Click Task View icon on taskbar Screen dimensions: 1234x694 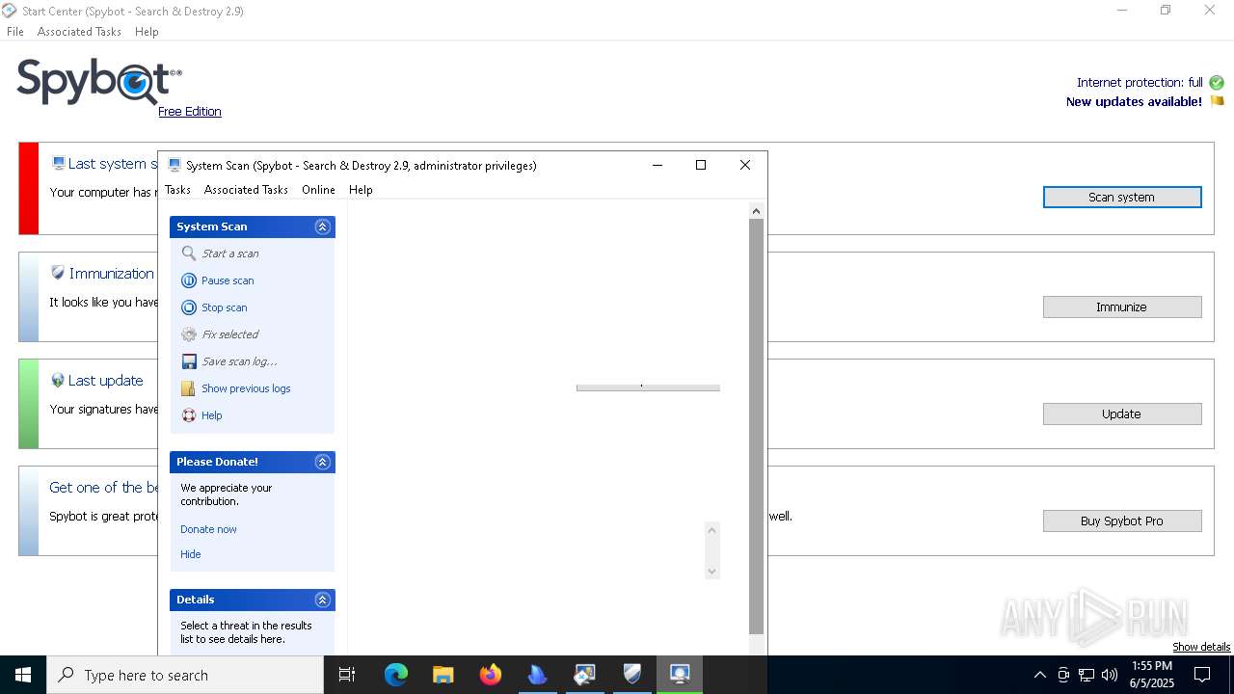tap(347, 675)
